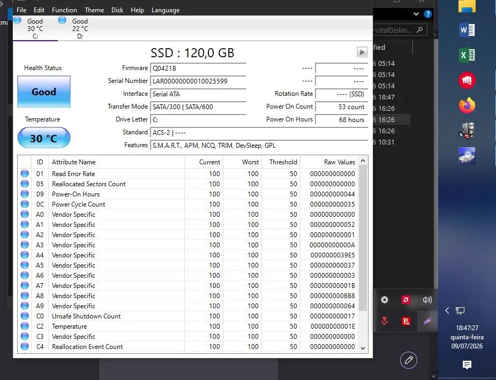496x380 pixels.
Task: Click the status orb for Read Error Rate
Action: pyautogui.click(x=25, y=173)
